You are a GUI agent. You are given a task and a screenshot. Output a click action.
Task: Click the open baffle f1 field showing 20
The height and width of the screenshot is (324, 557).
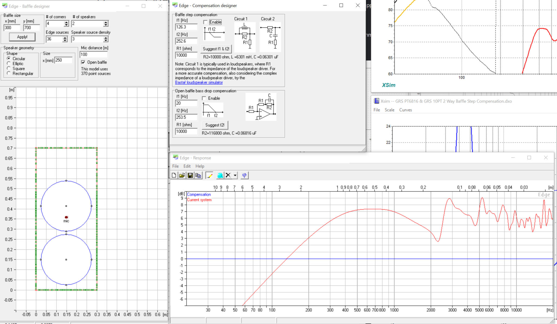(186, 103)
